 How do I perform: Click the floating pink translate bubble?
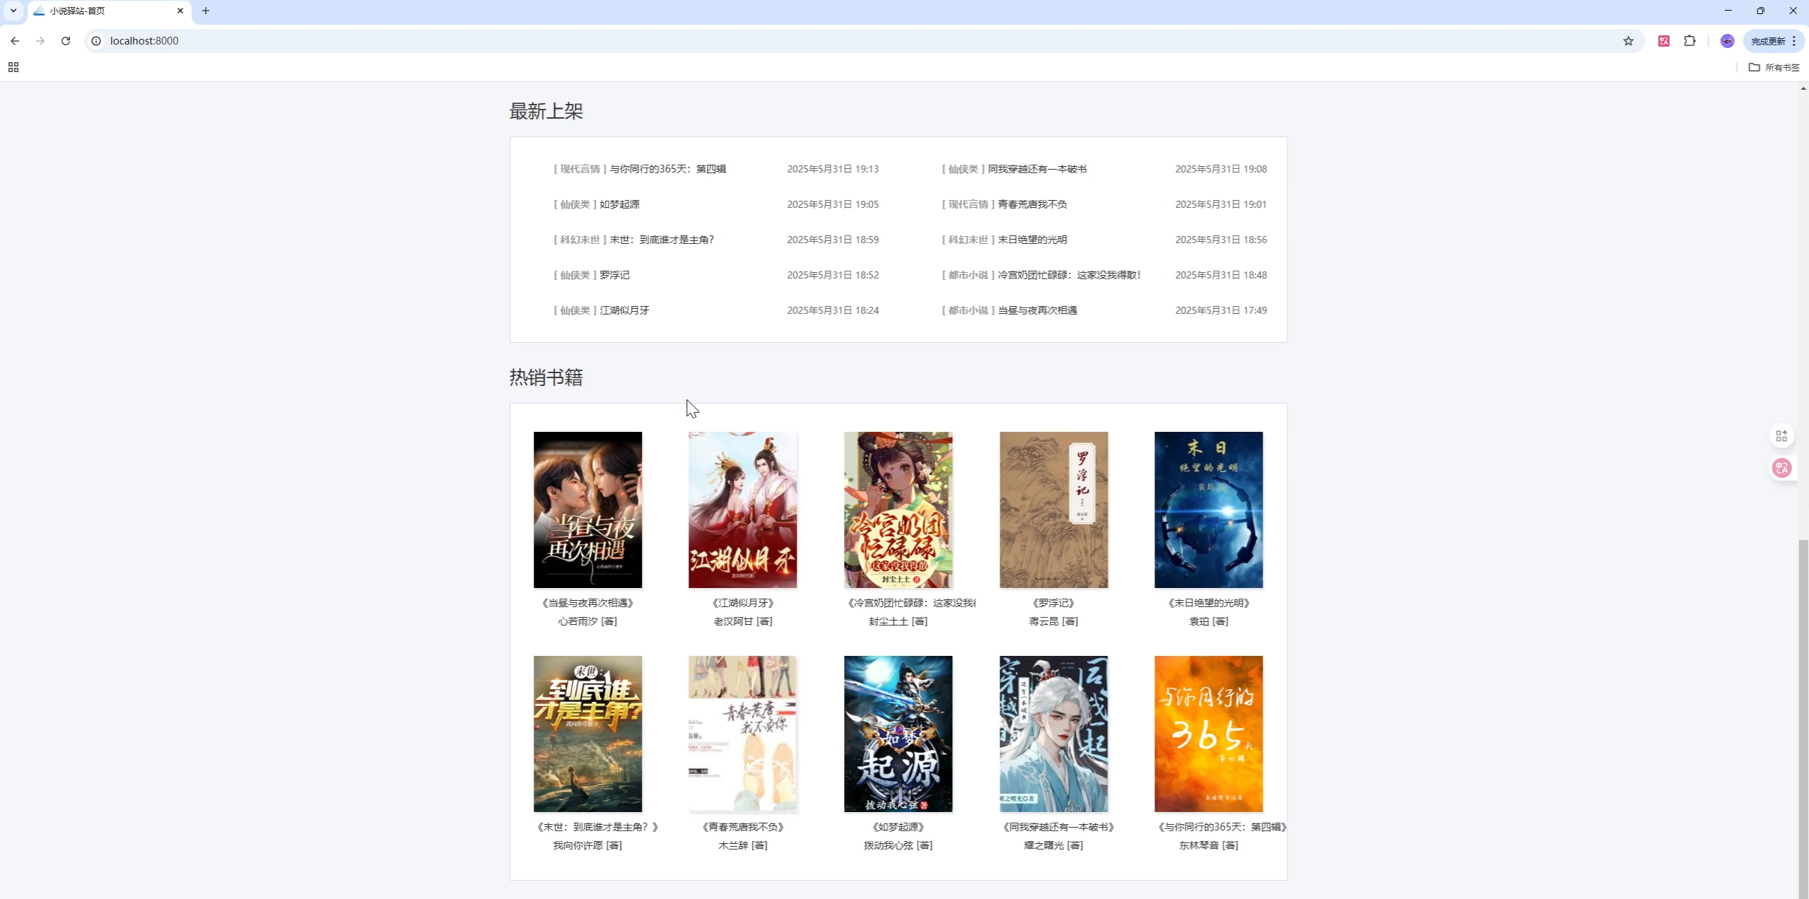[x=1781, y=468]
